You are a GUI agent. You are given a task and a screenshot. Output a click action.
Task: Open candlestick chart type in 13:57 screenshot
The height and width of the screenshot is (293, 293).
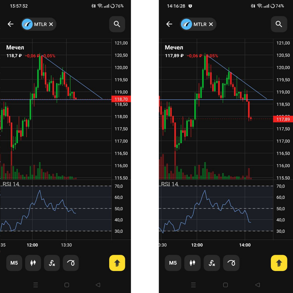pyautogui.click(x=33, y=263)
